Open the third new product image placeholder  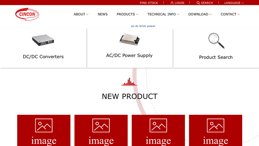point(158,130)
